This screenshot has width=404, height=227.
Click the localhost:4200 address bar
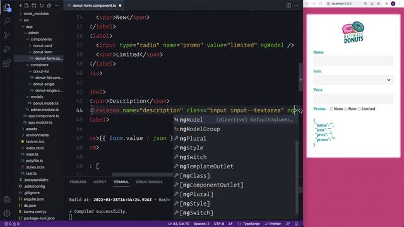coord(342,4)
